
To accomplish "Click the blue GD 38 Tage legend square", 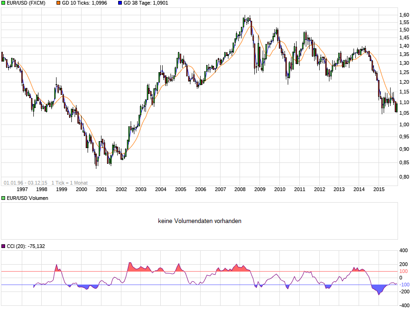I will pyautogui.click(x=120, y=3).
